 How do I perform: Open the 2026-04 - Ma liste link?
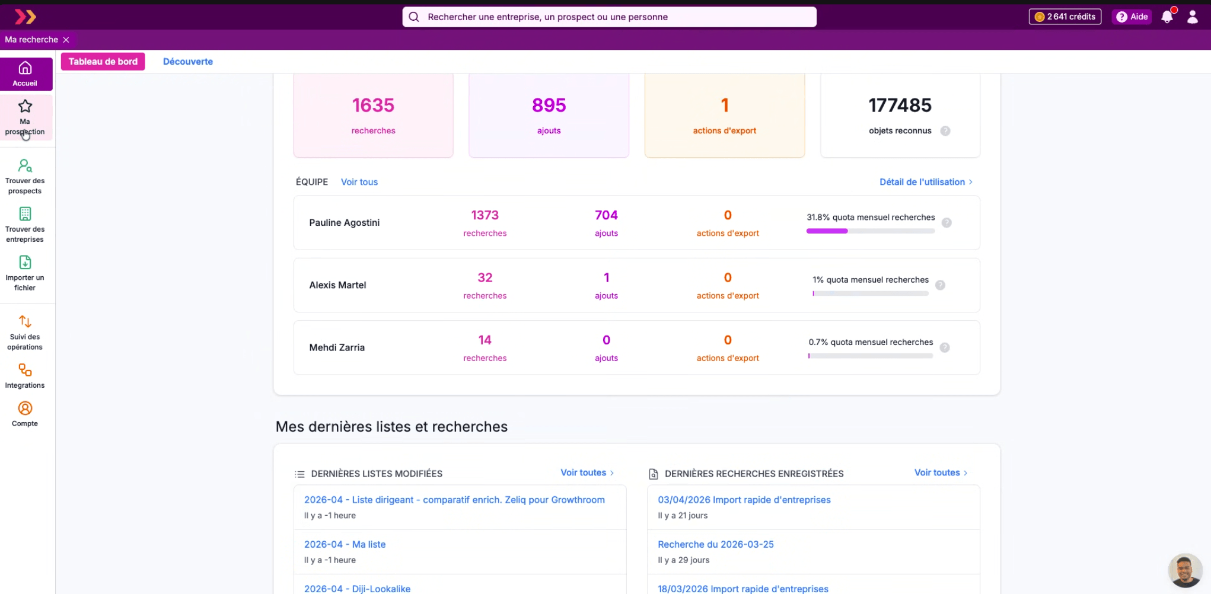point(345,544)
